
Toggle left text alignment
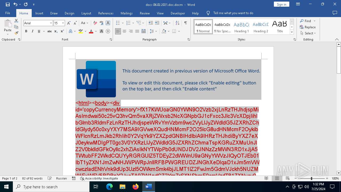click(118, 31)
